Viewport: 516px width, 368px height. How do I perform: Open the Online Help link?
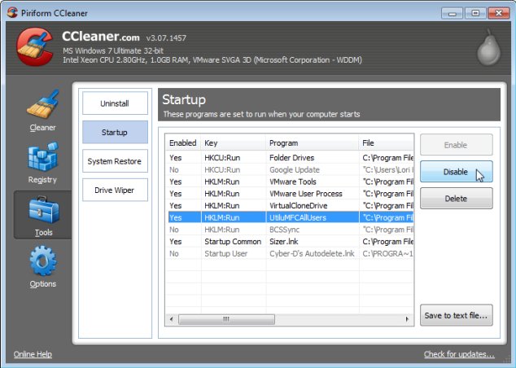(x=33, y=354)
